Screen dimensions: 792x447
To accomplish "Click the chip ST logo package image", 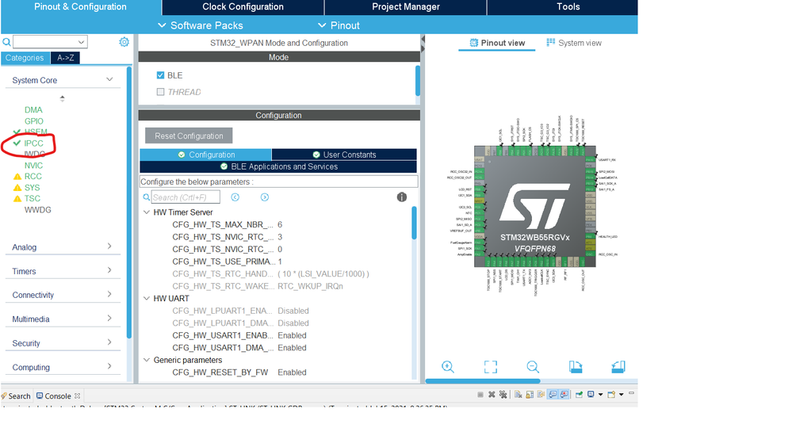I will pos(535,206).
